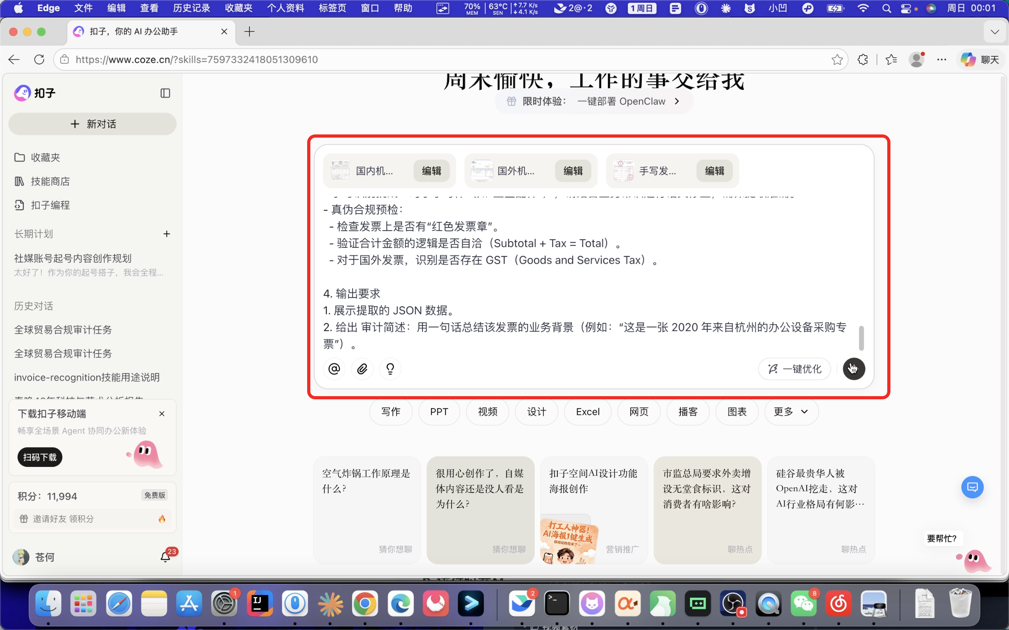Open the Copilot 聊天 button
This screenshot has height=630, width=1009.
pos(980,60)
